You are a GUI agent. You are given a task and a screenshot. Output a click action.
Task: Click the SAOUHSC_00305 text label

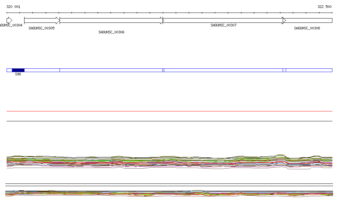[x=41, y=28]
